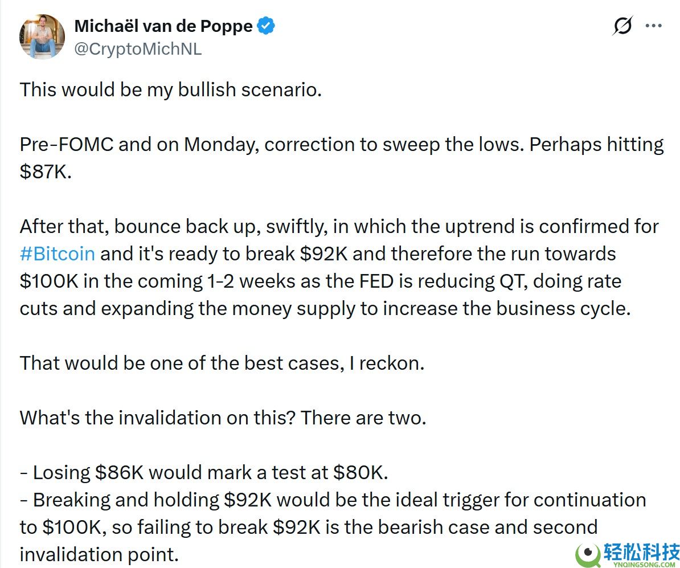Click "That would be one of the best cases"
The width and height of the screenshot is (680, 568).
[222, 363]
